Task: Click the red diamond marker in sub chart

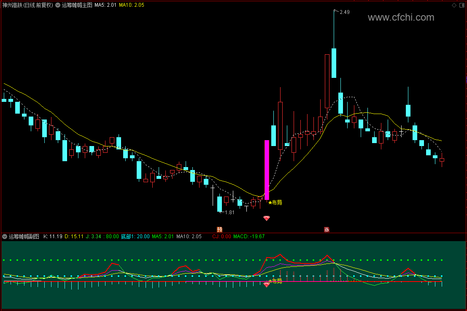Action: pyautogui.click(x=267, y=284)
